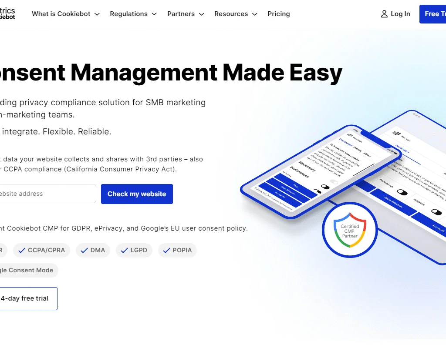Click the checkmark on CCPA/CPRA chip
The image size is (446, 348).
(x=21, y=251)
